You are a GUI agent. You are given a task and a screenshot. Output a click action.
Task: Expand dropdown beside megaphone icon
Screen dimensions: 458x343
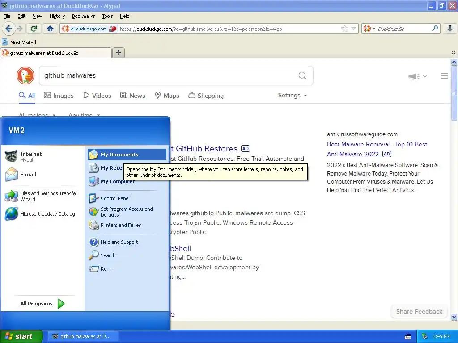click(x=425, y=76)
